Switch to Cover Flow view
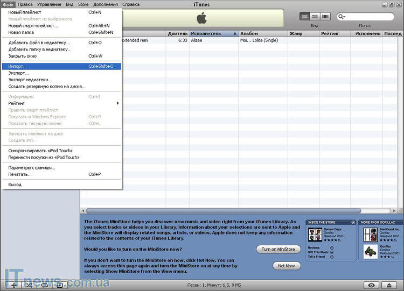The height and width of the screenshot is (291, 404). tap(326, 17)
